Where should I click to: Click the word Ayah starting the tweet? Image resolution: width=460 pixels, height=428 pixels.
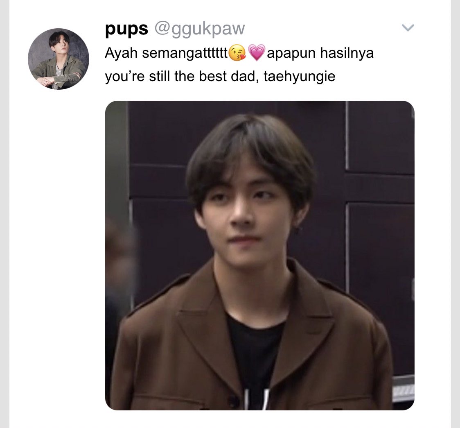(121, 53)
